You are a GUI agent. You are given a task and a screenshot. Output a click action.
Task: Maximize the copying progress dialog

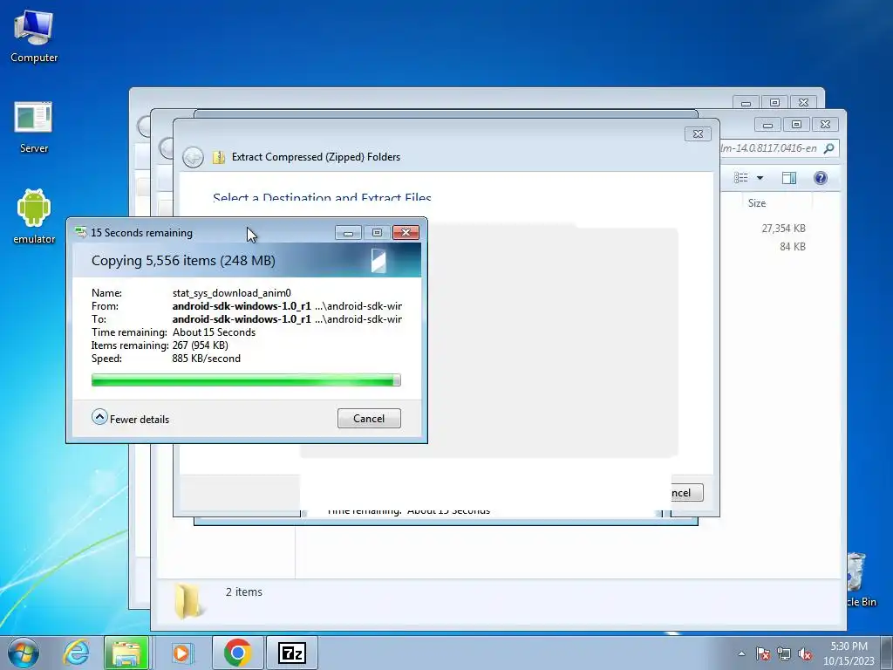coord(377,232)
